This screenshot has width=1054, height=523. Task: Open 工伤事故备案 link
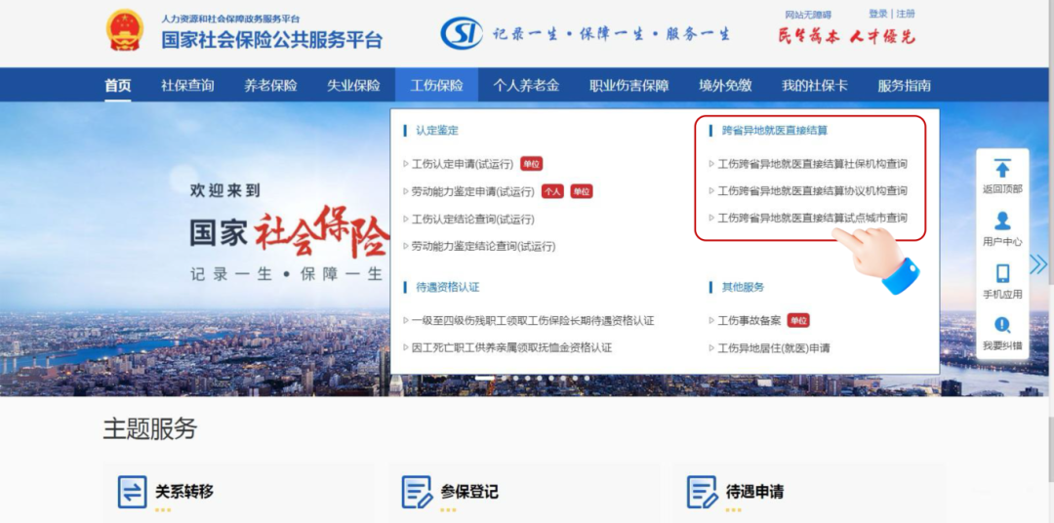click(750, 321)
